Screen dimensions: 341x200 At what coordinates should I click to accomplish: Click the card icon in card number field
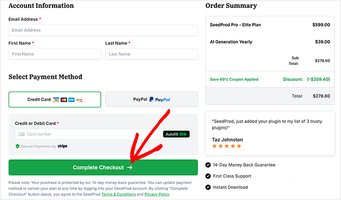(21, 134)
